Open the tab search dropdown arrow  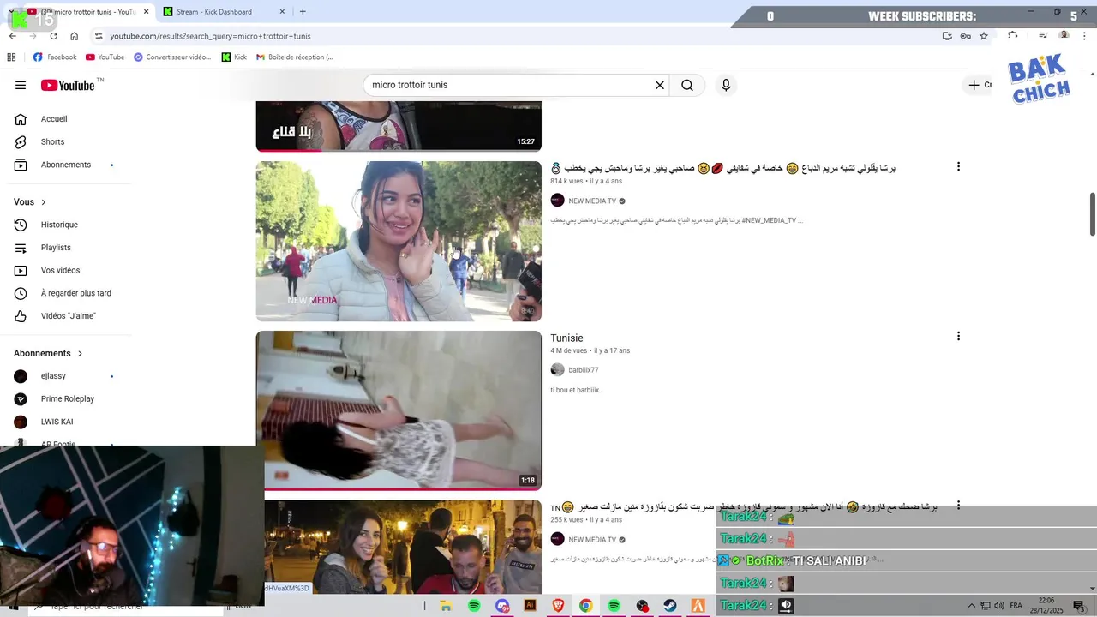coord(11,11)
